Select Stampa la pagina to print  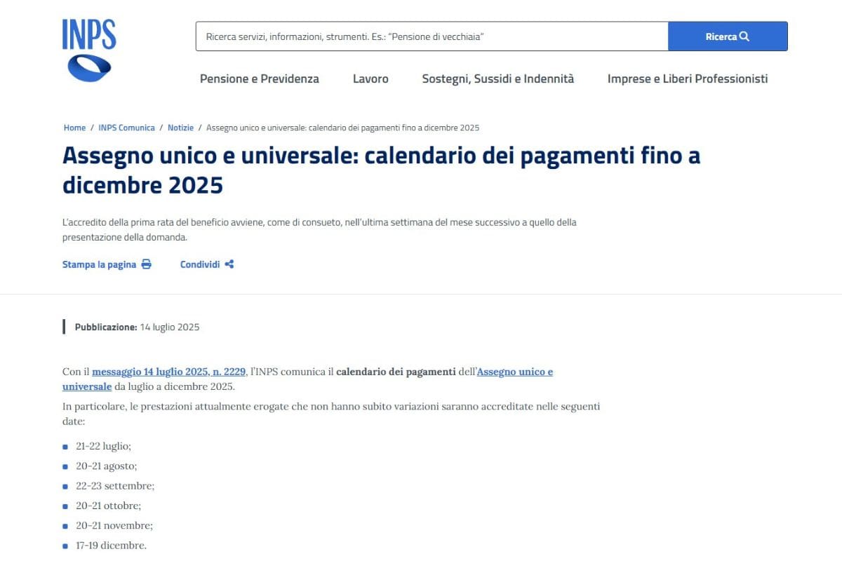(x=98, y=264)
